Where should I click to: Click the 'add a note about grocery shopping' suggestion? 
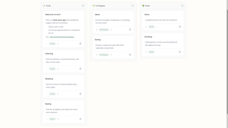[x=62, y=37]
